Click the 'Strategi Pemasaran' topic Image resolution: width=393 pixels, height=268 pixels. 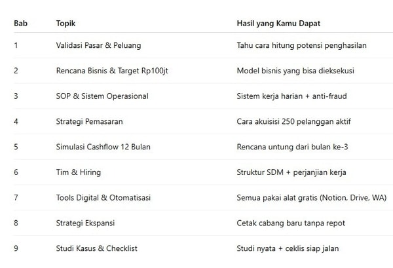click(89, 121)
